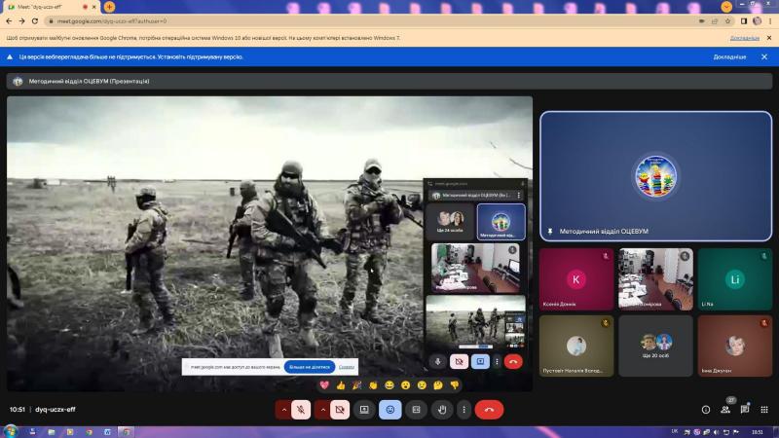
Task: Select the Методичний відділ ОЦЕВУМ pinned tile
Action: (655, 176)
